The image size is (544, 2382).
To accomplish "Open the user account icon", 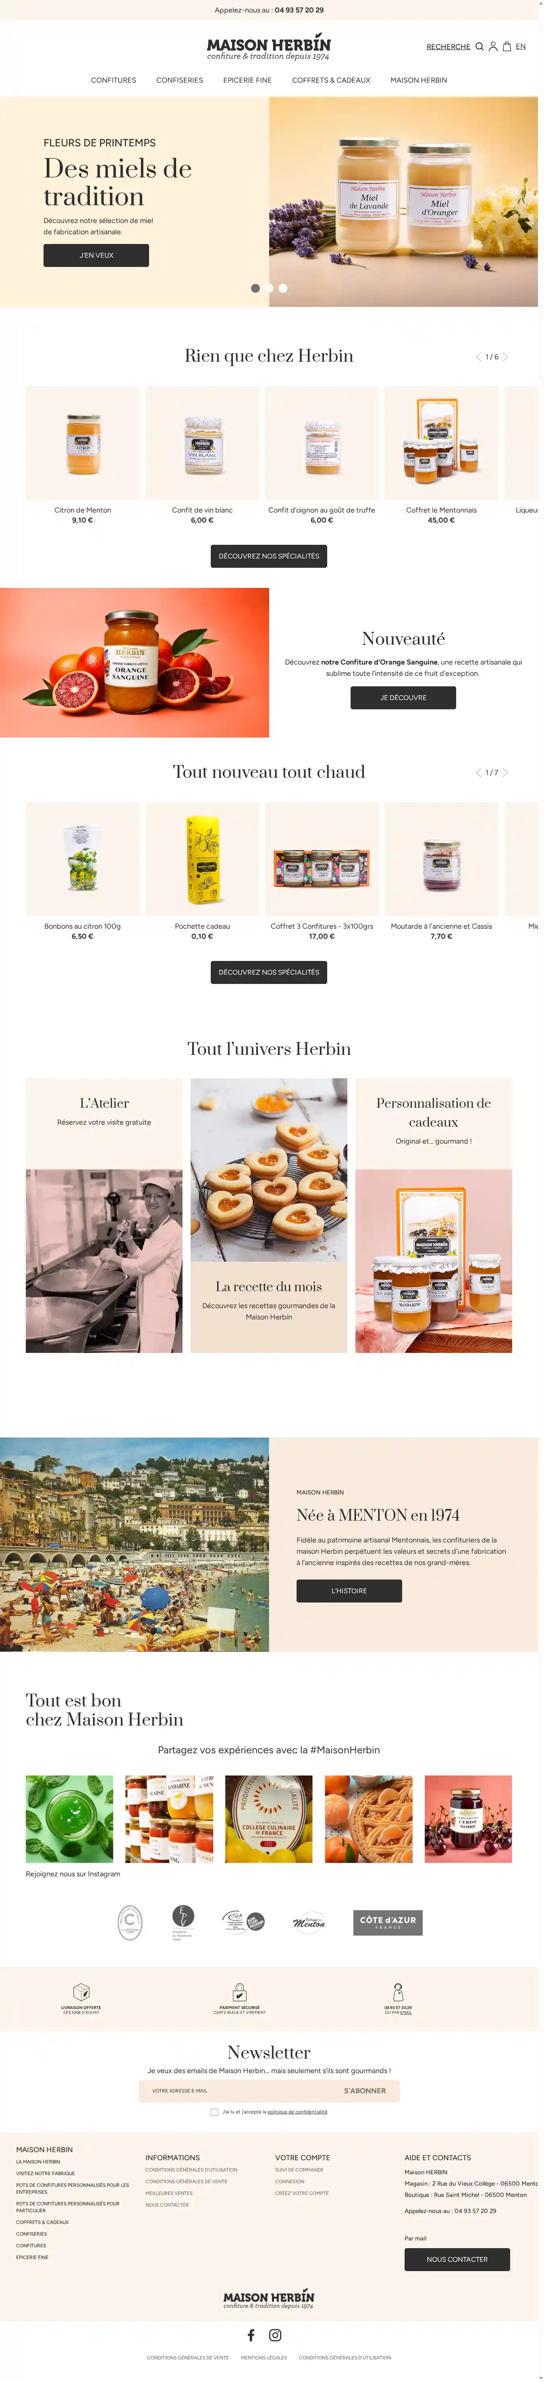I will coord(493,46).
